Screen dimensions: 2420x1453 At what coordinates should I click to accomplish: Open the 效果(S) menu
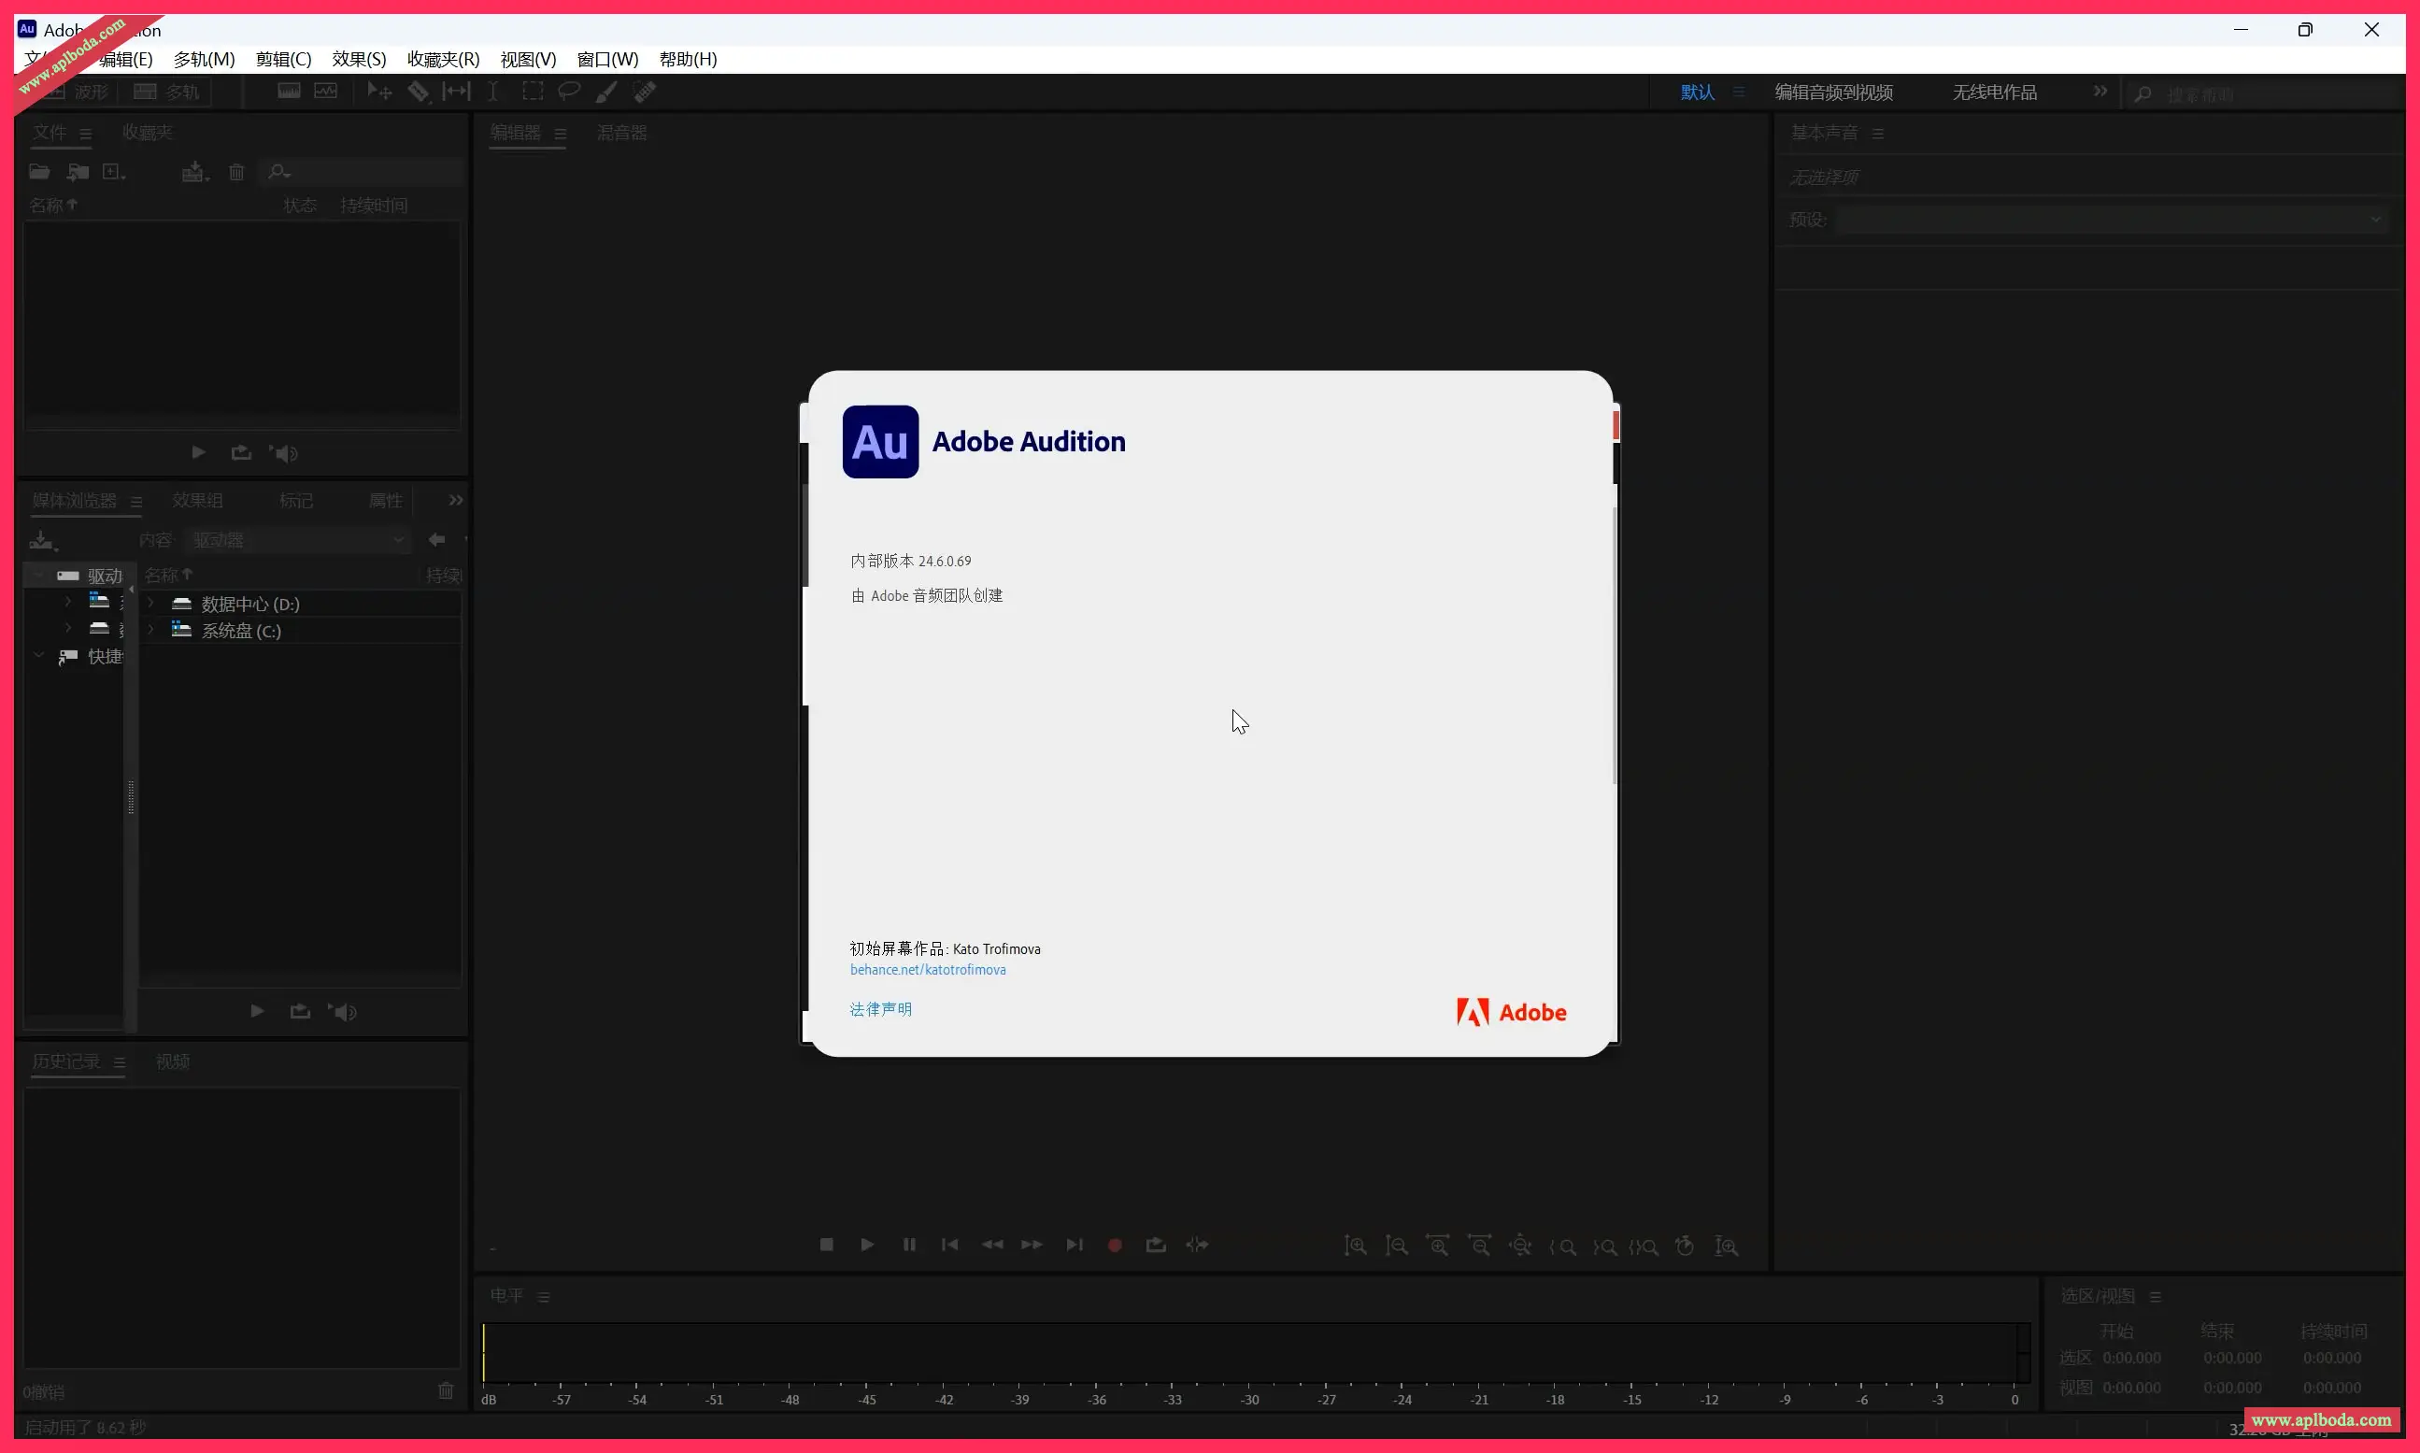click(x=358, y=60)
